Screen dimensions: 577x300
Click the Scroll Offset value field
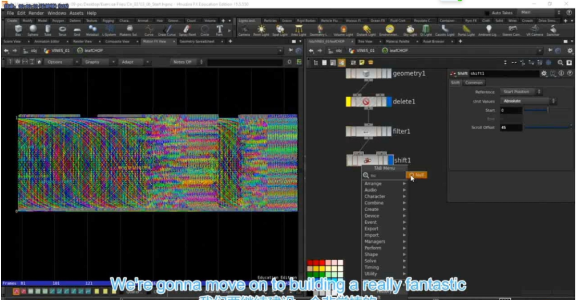(510, 128)
